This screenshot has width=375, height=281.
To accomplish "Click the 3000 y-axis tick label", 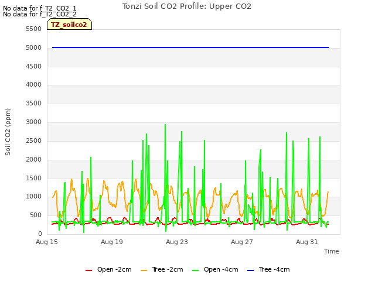I will (x=34, y=122).
